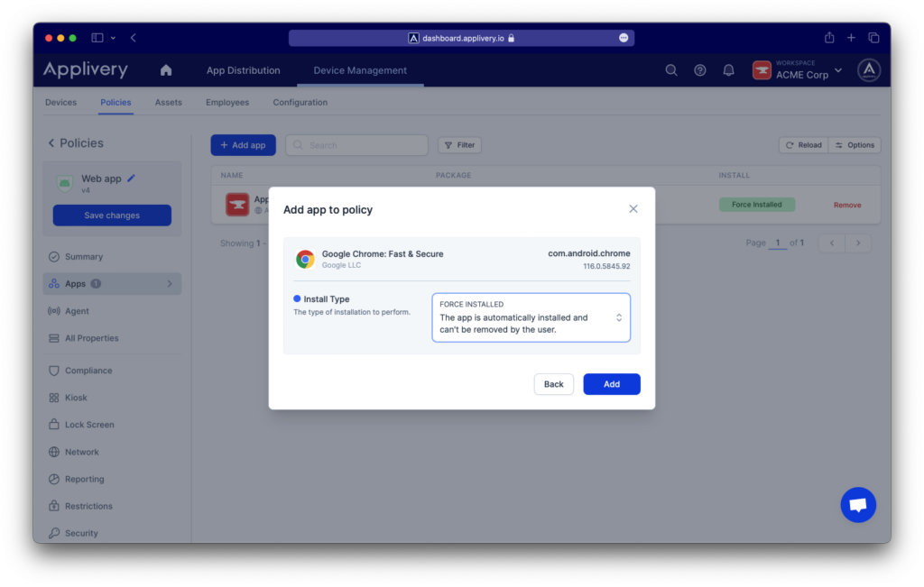Viewport: 924px width, 587px height.
Task: Close the Add app to policy dialog
Action: coord(633,209)
